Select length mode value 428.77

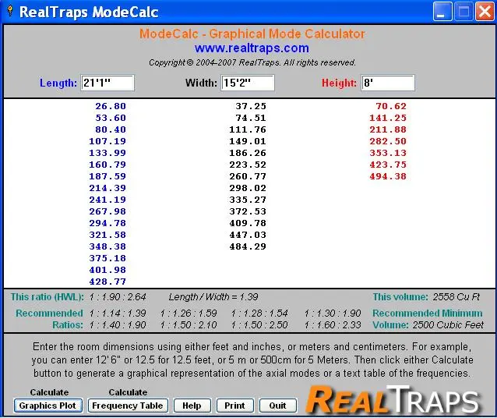tap(108, 282)
